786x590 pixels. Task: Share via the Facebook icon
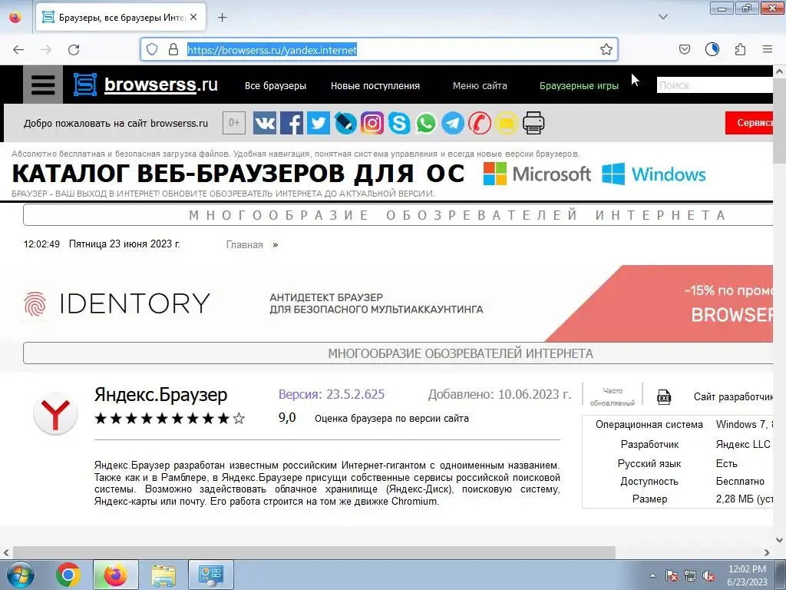tap(292, 123)
